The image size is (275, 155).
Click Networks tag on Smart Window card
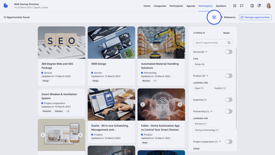[x=47, y=111]
